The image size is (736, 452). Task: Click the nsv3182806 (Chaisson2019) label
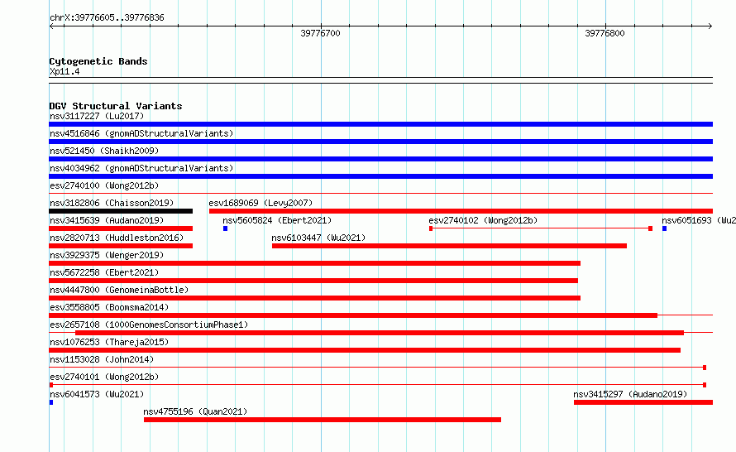[x=112, y=203]
